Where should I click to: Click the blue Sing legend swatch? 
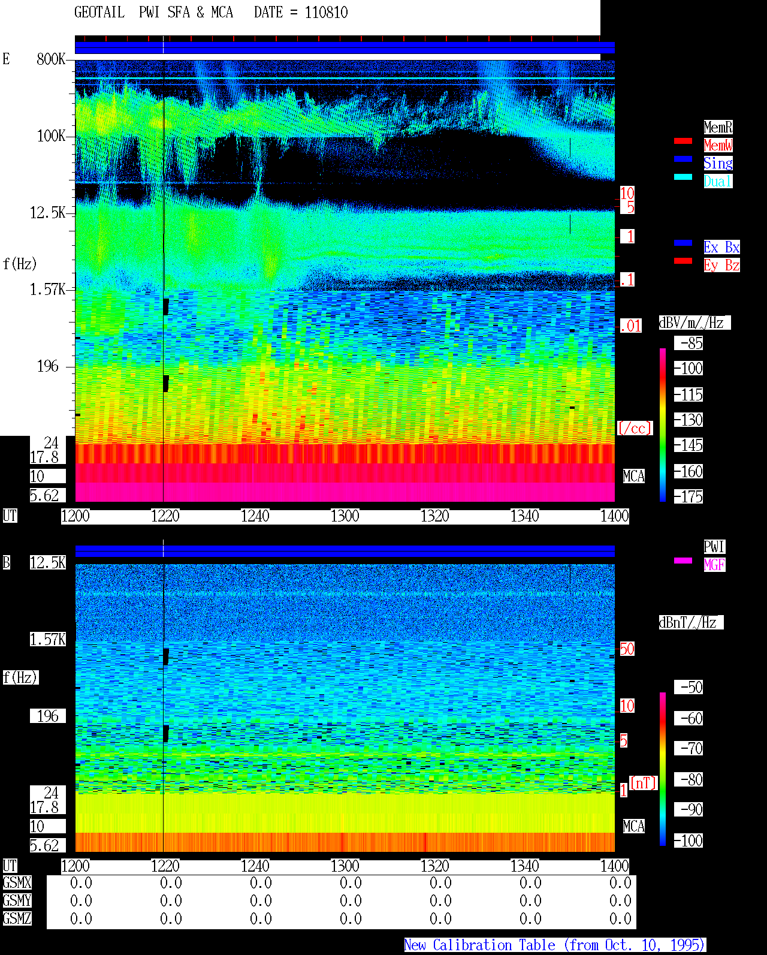click(683, 159)
